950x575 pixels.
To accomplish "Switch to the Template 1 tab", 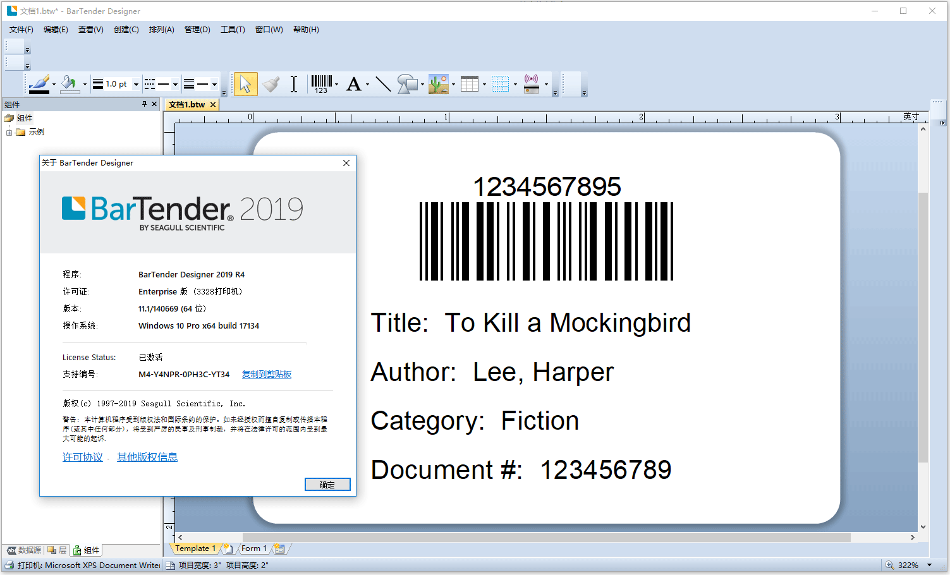I will coord(195,548).
